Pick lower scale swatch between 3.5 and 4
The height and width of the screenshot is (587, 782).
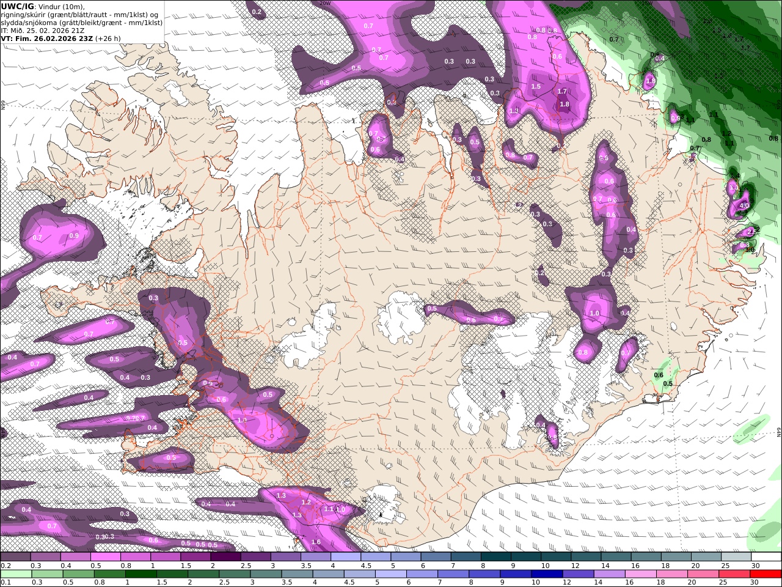pyautogui.click(x=298, y=574)
